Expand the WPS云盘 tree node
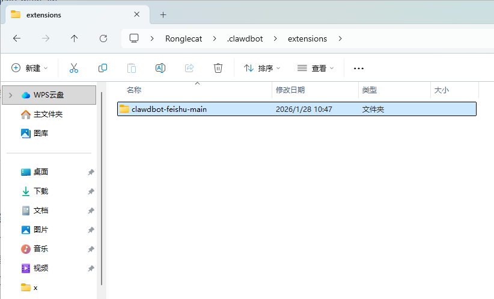 (10, 95)
